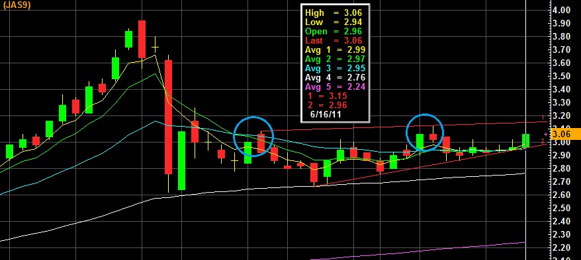Select the Avg 5 = 2.24 row

tap(335, 87)
